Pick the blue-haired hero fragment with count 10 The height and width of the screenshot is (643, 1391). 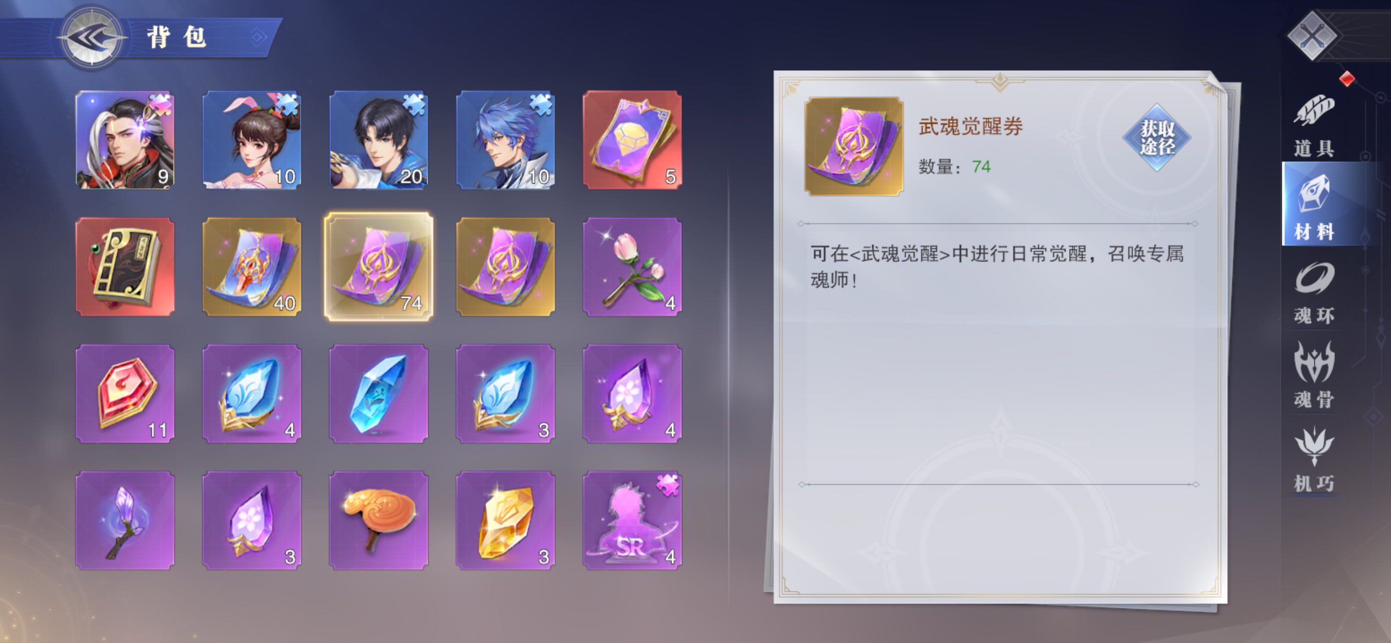pyautogui.click(x=505, y=140)
